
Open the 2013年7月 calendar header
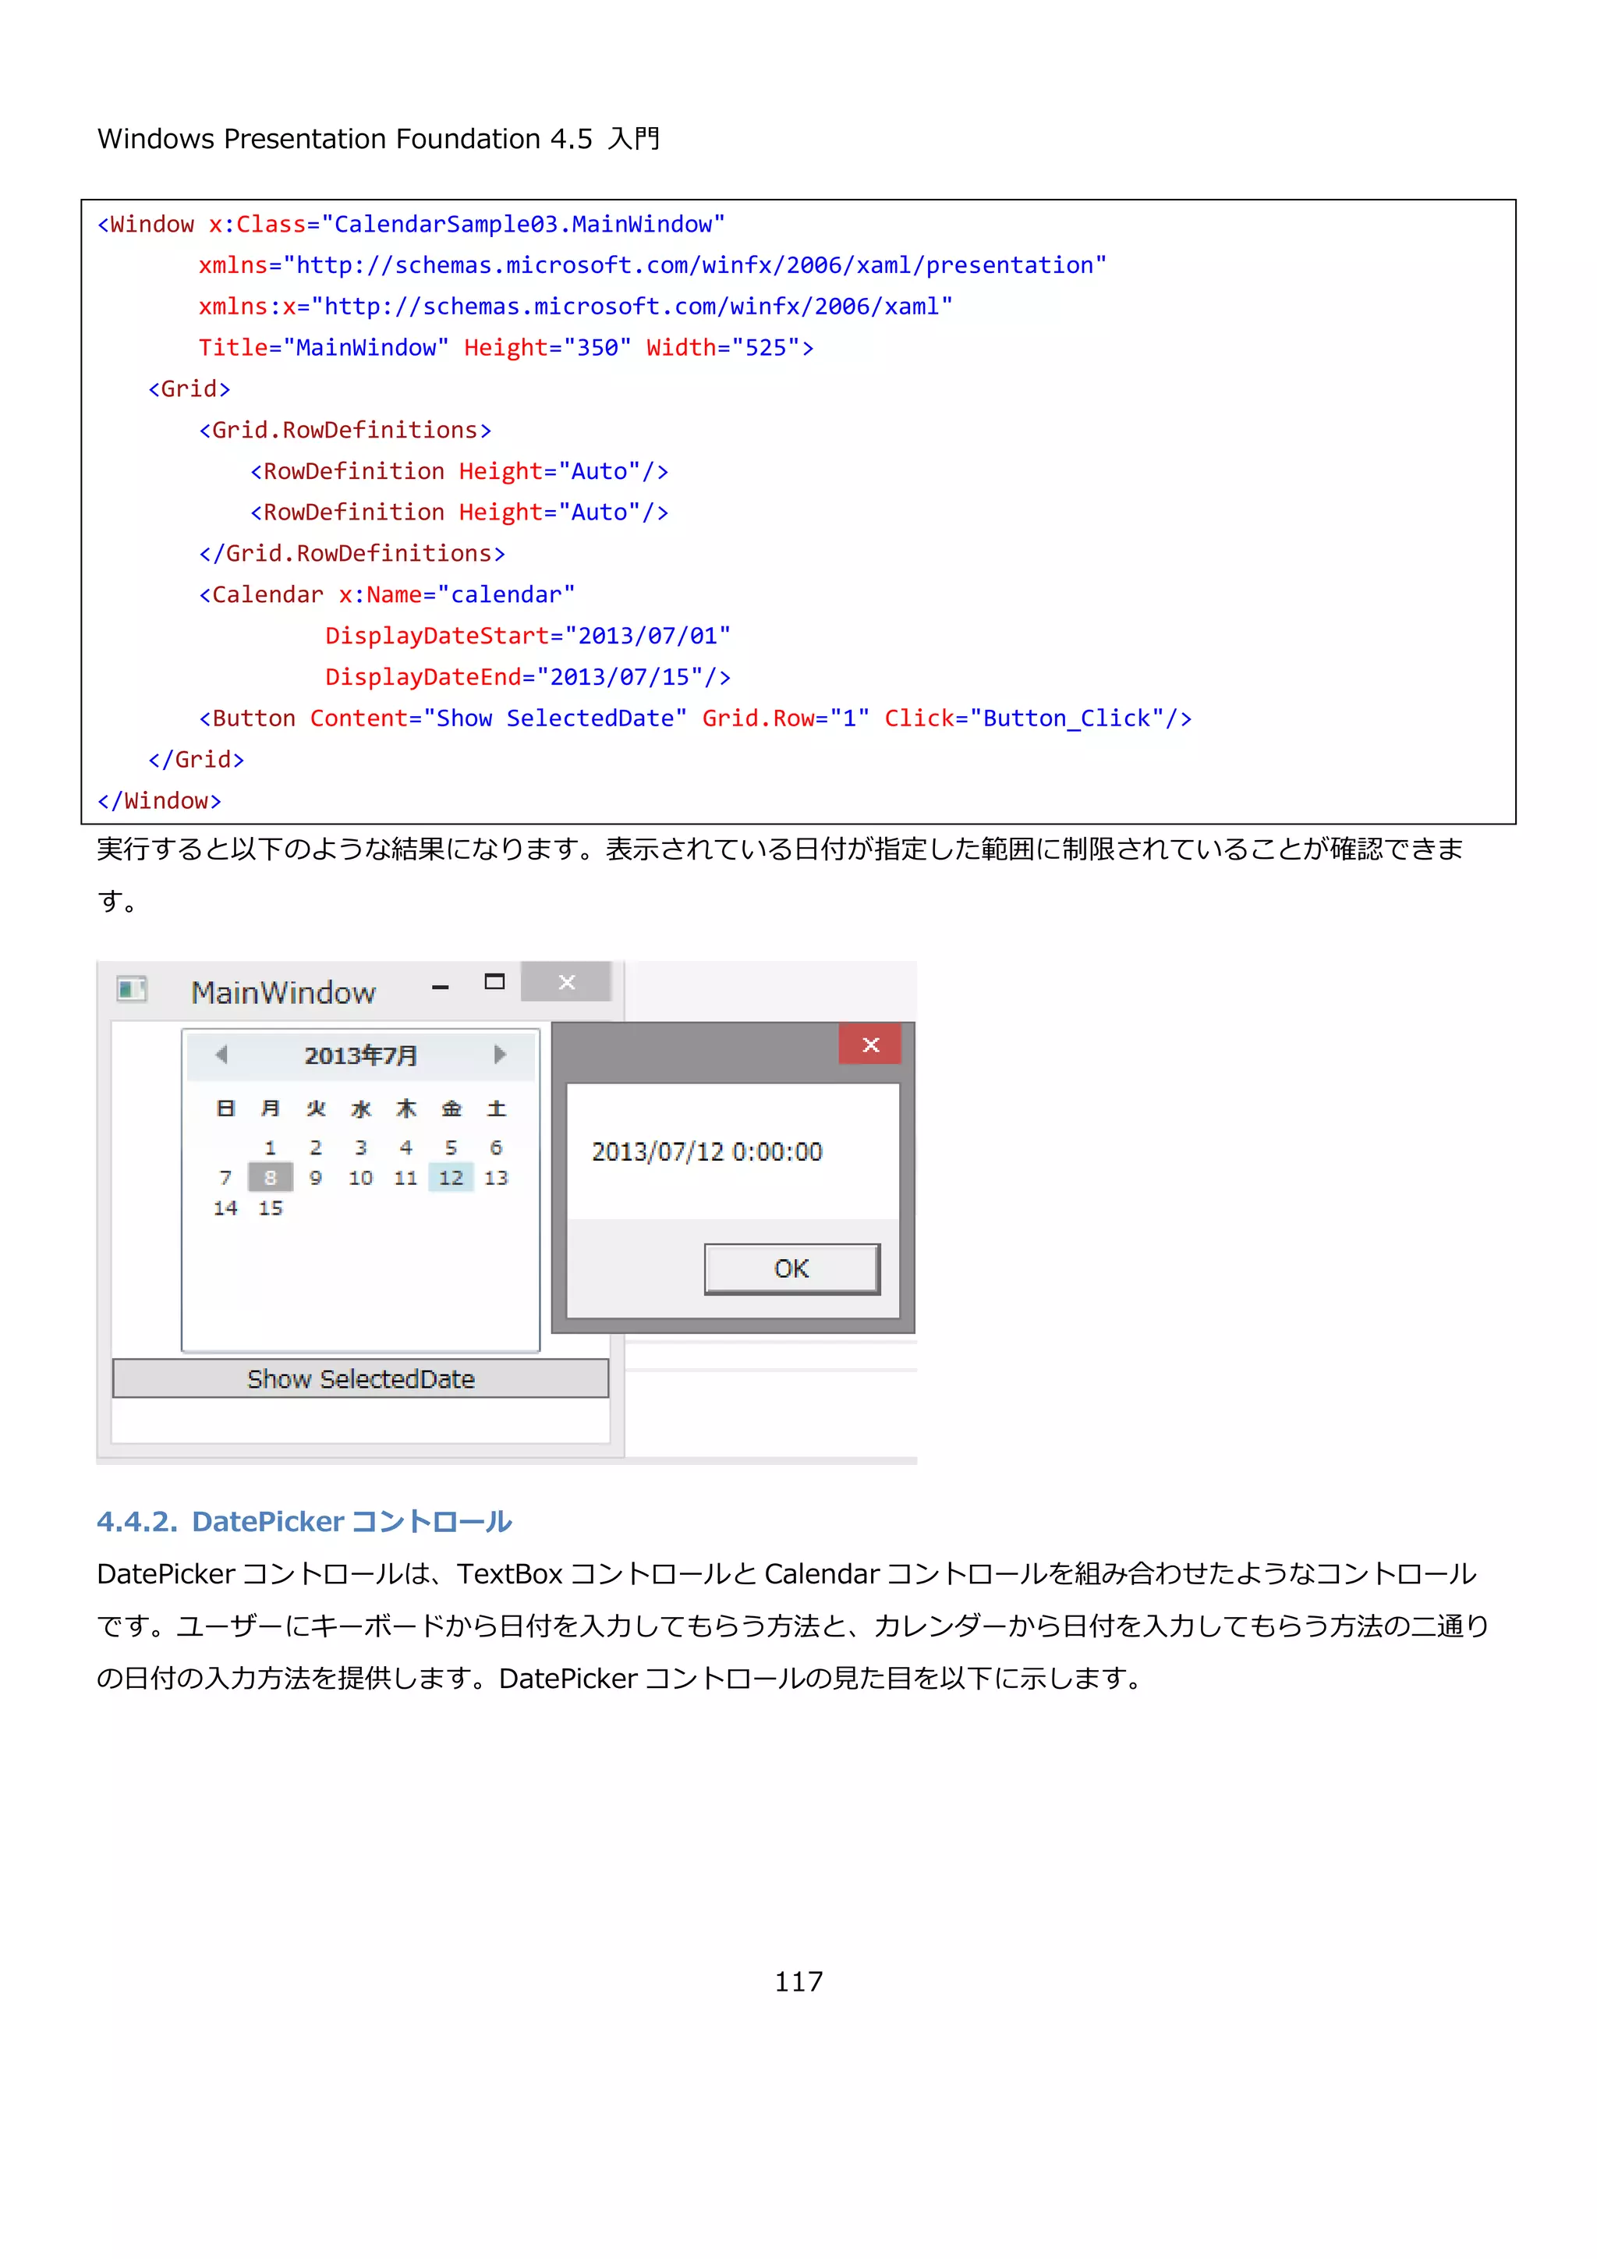(x=360, y=1055)
